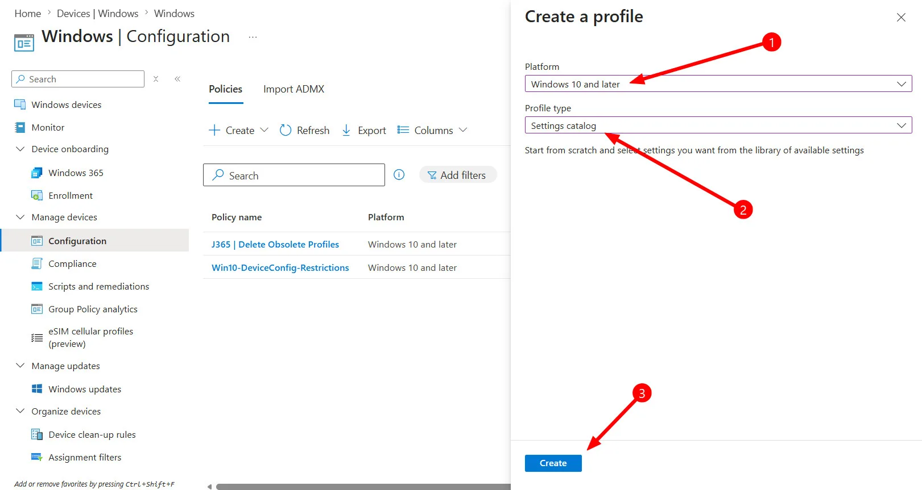922x490 pixels.
Task: Open the Profile type dropdown
Action: click(718, 125)
